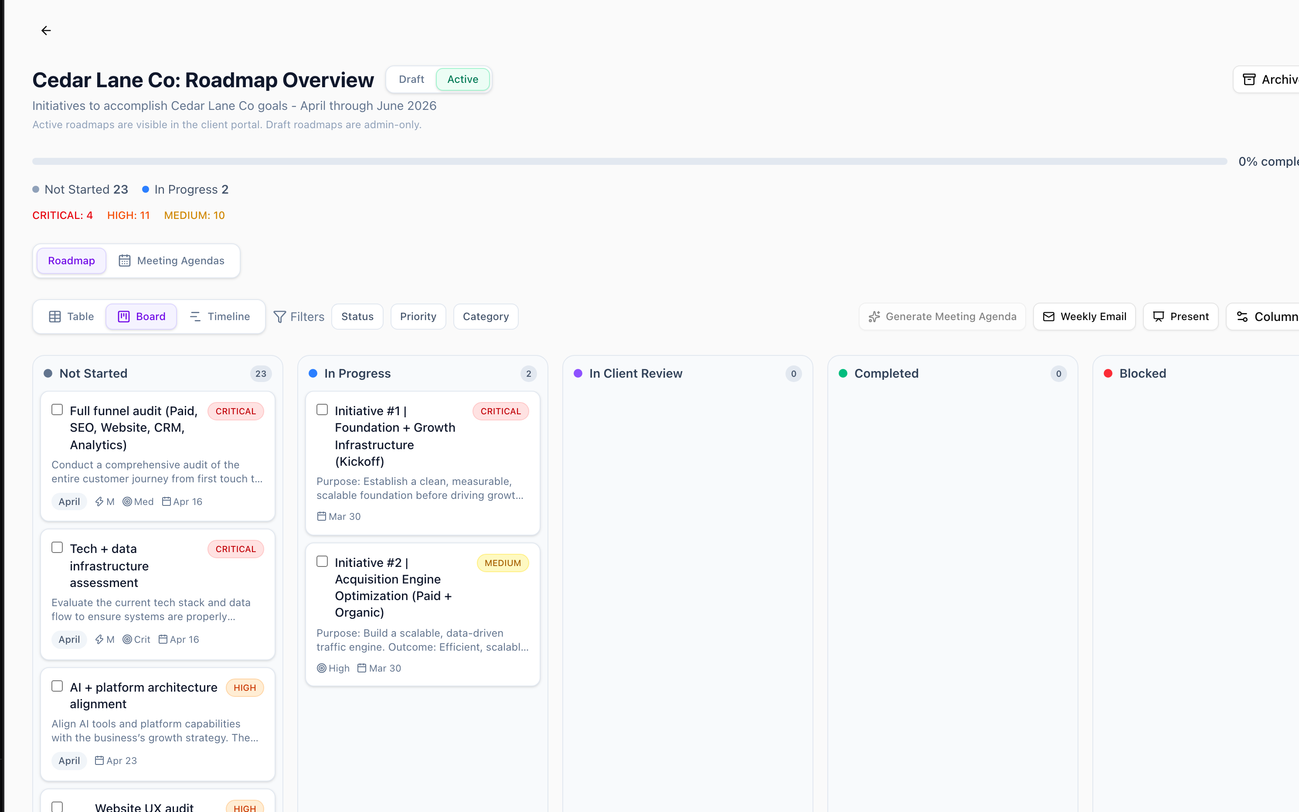Viewport: 1299px width, 812px height.
Task: Click the MEDIUM badge on Initiative #2
Action: point(503,563)
